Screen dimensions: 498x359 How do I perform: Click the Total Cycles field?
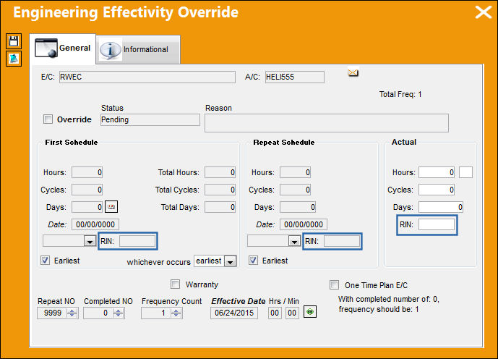220,190
